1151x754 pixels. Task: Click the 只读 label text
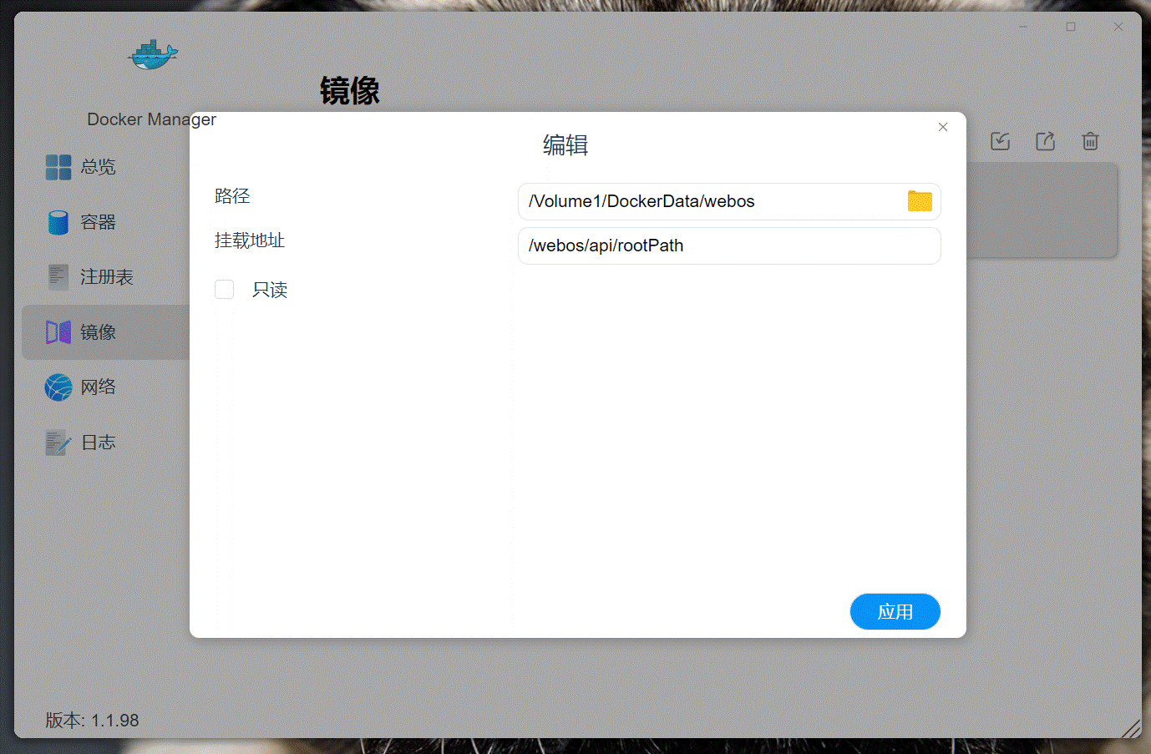pyautogui.click(x=270, y=290)
